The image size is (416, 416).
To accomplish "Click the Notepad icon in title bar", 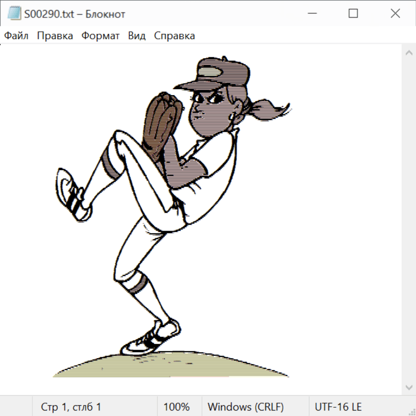I will click(x=14, y=14).
